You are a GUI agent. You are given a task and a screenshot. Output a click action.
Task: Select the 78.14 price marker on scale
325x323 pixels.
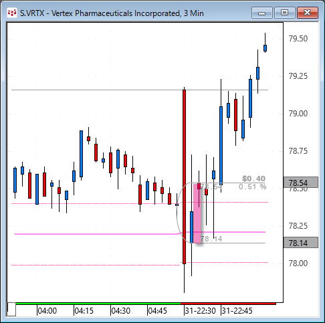(x=300, y=243)
